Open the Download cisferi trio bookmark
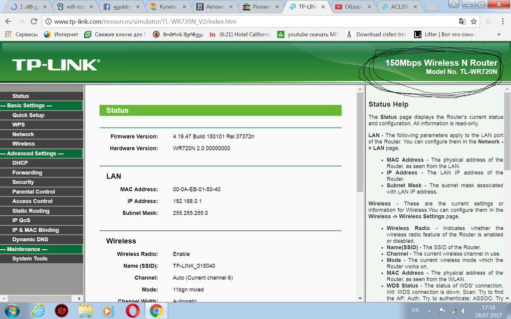The height and width of the screenshot is (319, 511). 376,34
